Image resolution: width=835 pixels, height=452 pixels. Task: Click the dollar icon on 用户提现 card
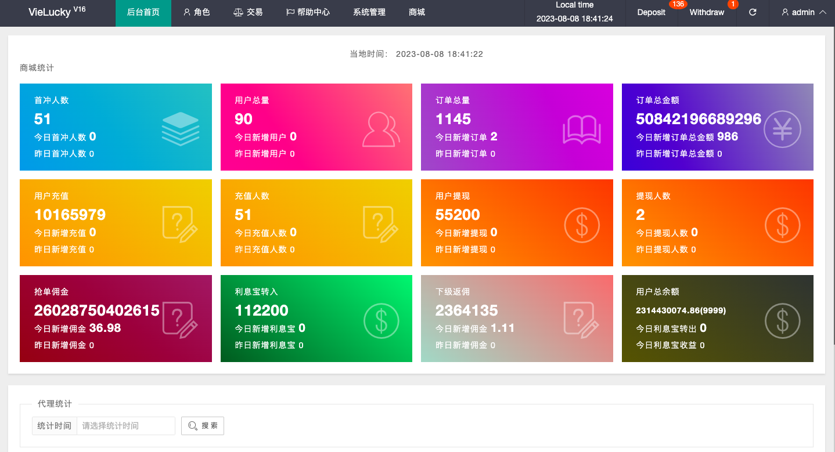pyautogui.click(x=582, y=225)
